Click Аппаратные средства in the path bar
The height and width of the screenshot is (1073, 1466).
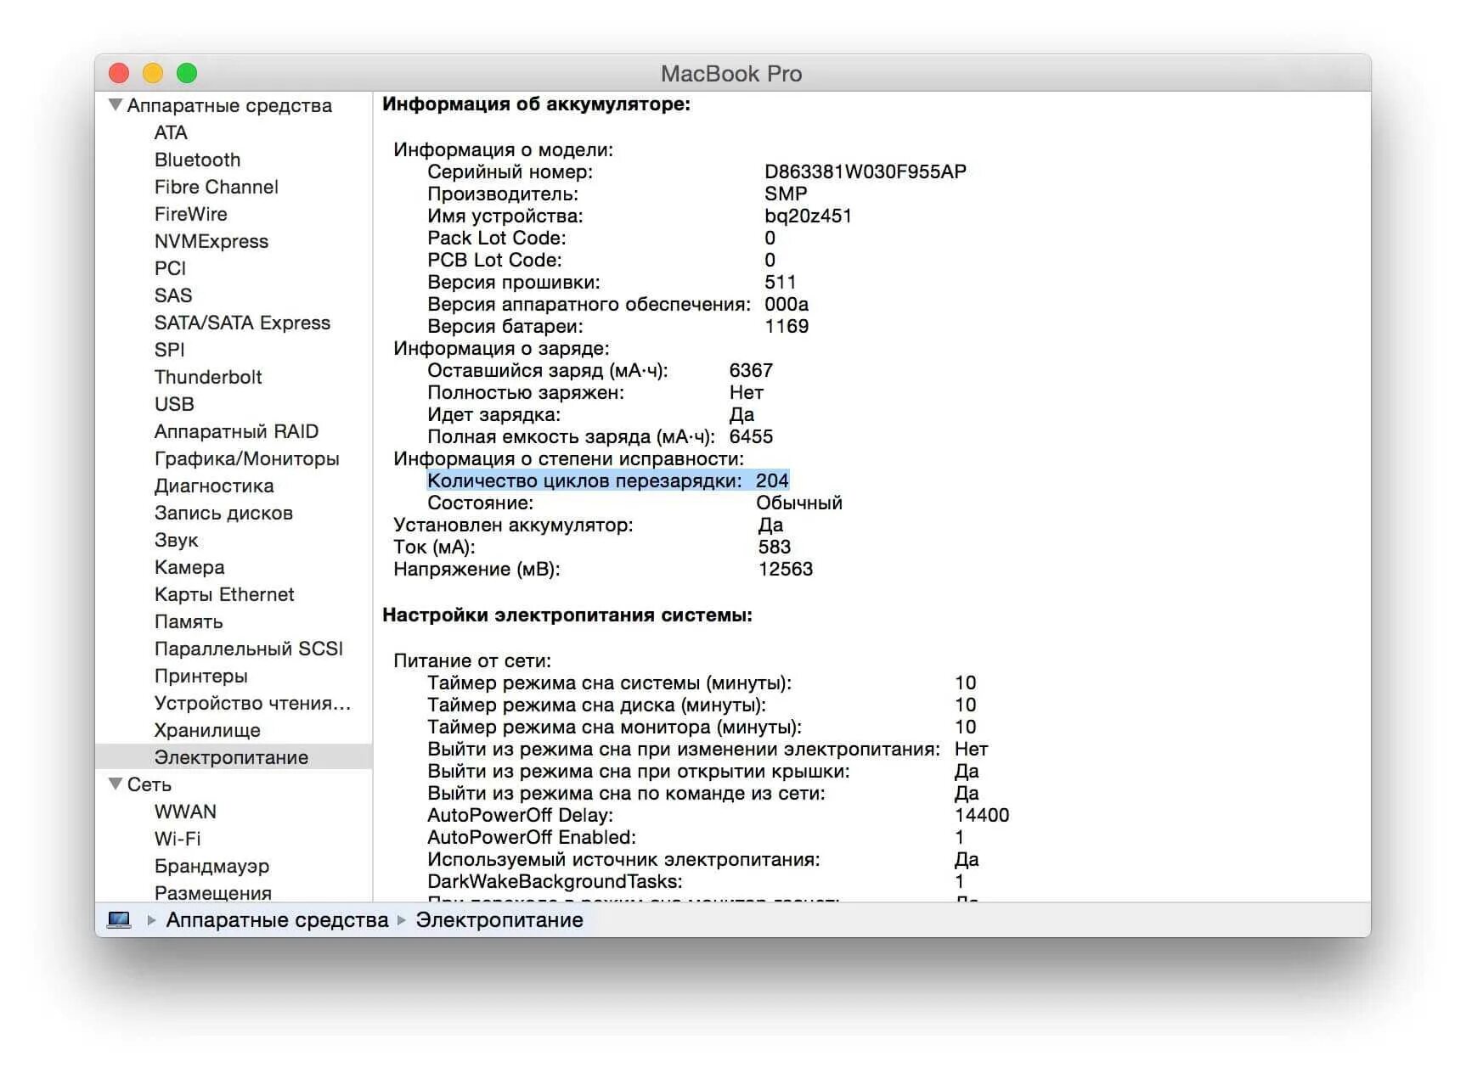point(277,920)
